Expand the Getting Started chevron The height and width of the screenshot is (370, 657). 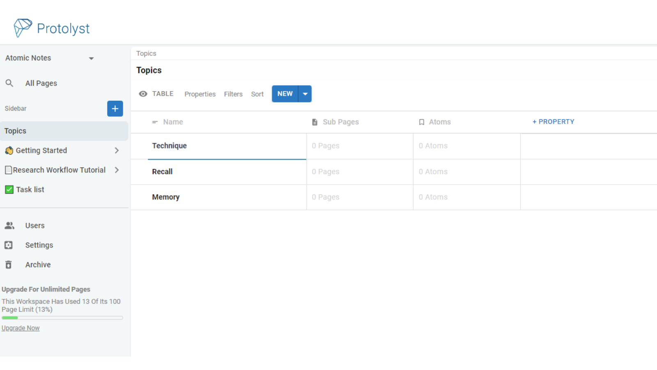pyautogui.click(x=117, y=150)
